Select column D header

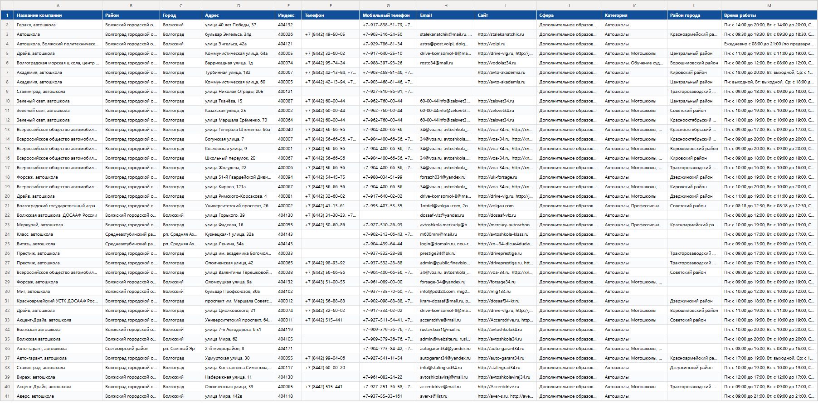239,5
